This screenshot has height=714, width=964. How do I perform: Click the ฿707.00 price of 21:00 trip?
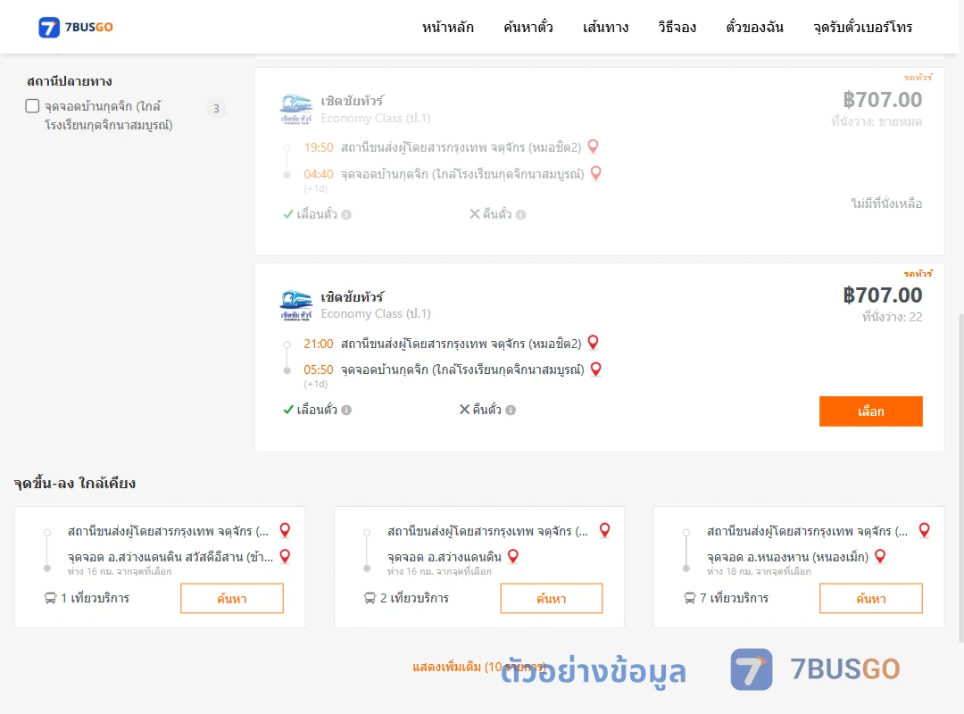tap(882, 295)
